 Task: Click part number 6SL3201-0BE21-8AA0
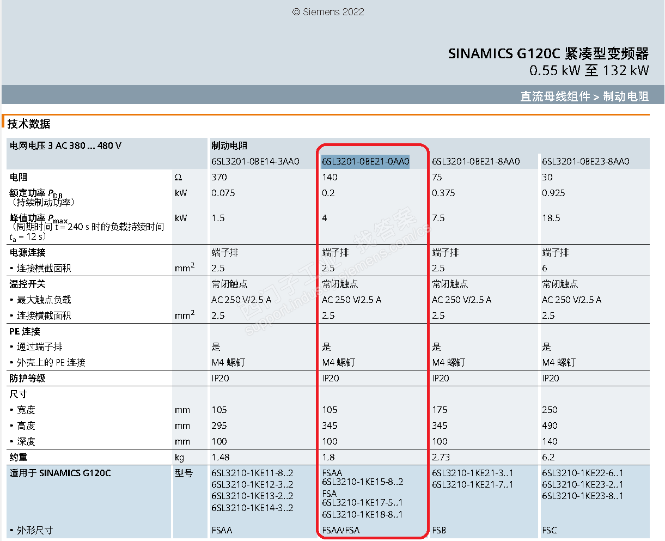(476, 161)
